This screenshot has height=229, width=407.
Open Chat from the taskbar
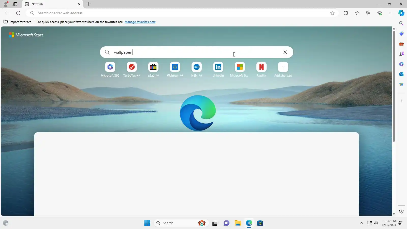(226, 223)
